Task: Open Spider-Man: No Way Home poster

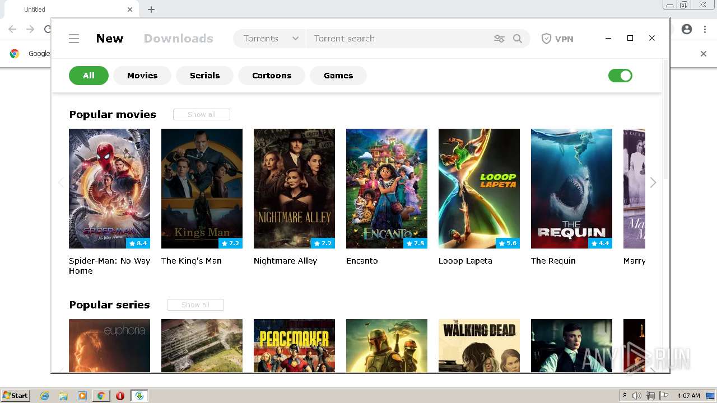Action: point(109,189)
